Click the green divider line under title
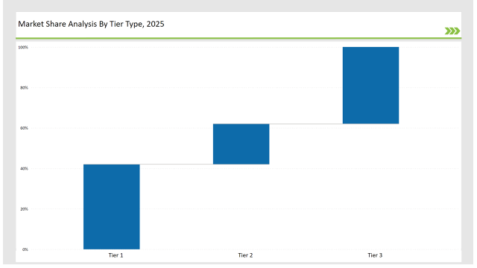This screenshot has height=268, width=477. 238,38
